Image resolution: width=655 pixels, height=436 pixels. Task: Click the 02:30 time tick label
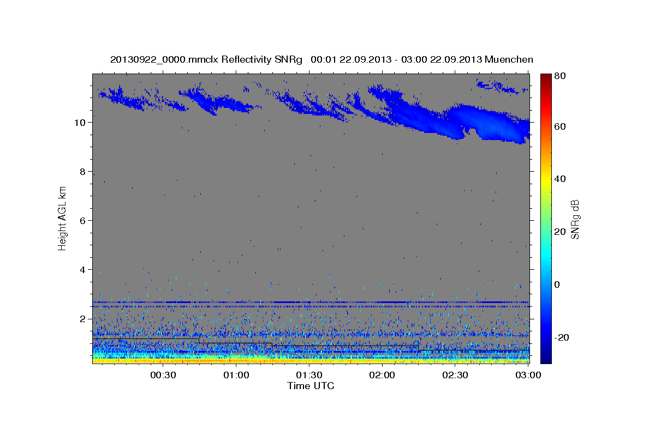pos(455,375)
